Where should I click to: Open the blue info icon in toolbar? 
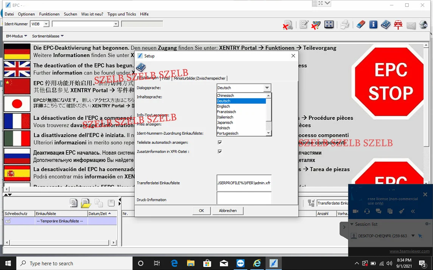coord(373,25)
